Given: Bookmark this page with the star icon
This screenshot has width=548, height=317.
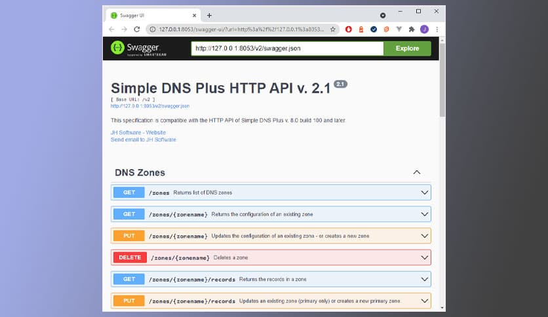Looking at the screenshot, I should point(333,29).
